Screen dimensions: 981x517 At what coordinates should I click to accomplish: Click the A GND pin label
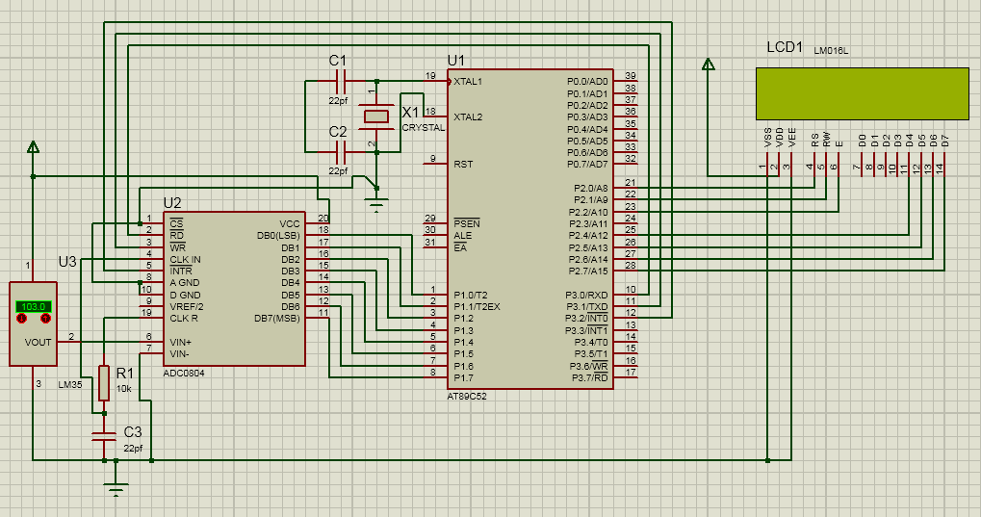point(185,283)
